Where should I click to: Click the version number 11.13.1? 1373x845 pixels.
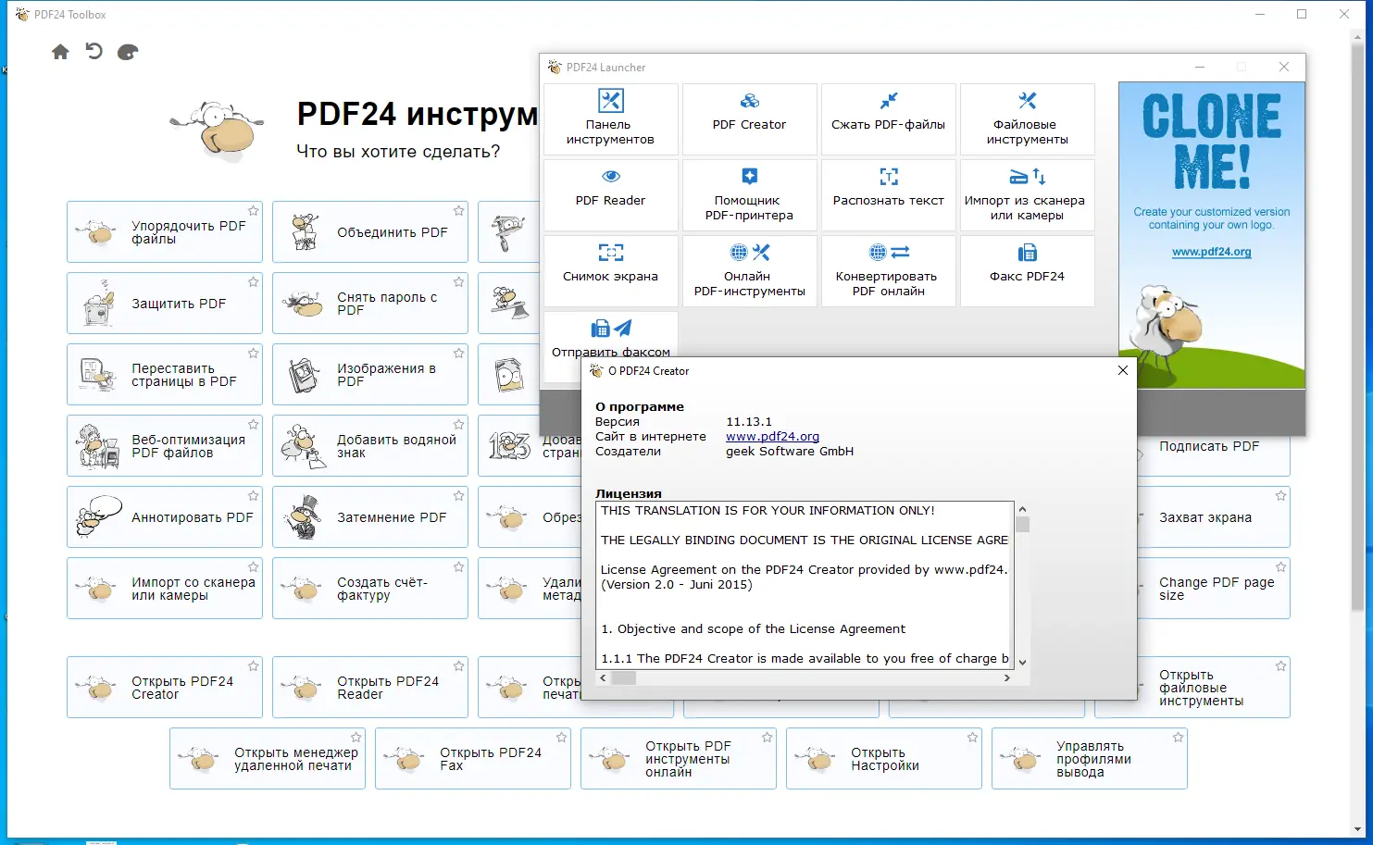pos(749,422)
